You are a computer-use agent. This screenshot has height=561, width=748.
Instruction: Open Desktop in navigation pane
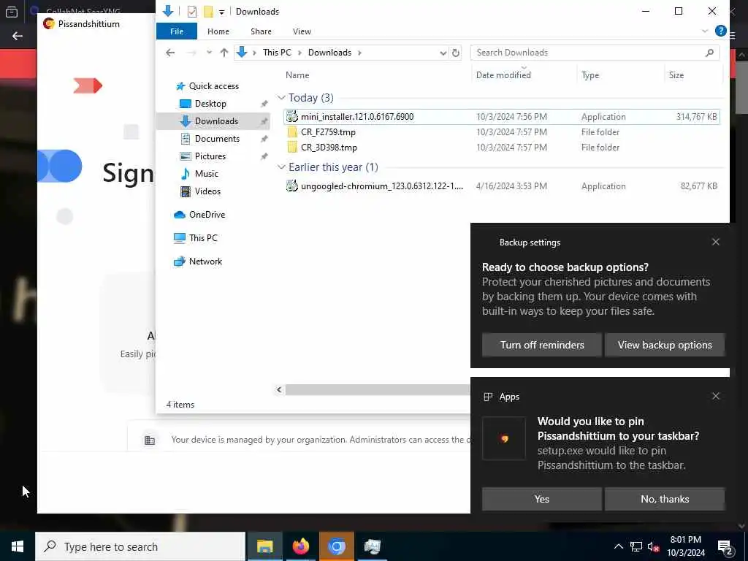pyautogui.click(x=210, y=104)
